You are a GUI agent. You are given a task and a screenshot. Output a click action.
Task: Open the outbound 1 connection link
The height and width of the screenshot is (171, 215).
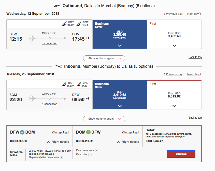click(50, 44)
